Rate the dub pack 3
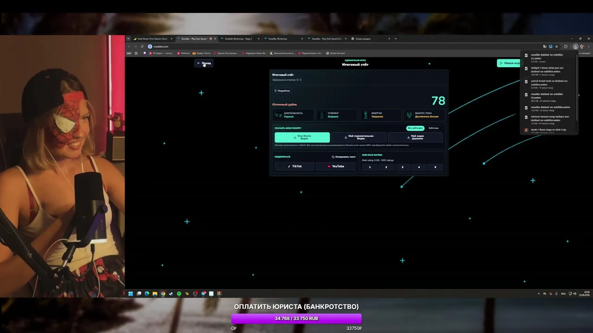593x333 pixels. point(402,167)
